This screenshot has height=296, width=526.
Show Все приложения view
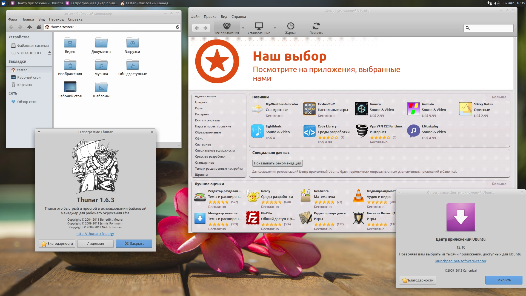(x=227, y=28)
